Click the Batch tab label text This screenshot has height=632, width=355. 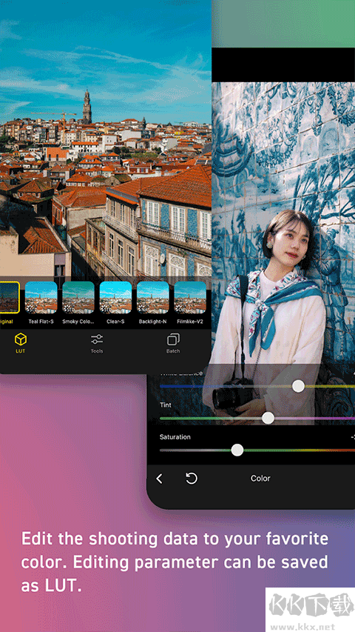(x=173, y=351)
